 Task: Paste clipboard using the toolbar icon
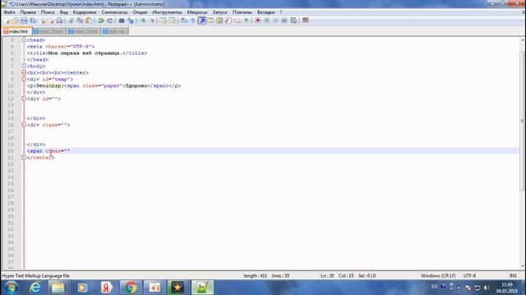(89, 20)
